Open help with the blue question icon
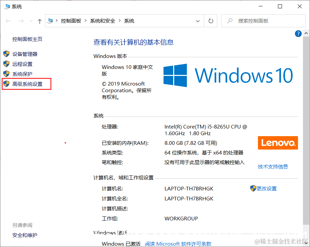Image resolution: width=310 pixels, height=247 pixels. pyautogui.click(x=298, y=34)
